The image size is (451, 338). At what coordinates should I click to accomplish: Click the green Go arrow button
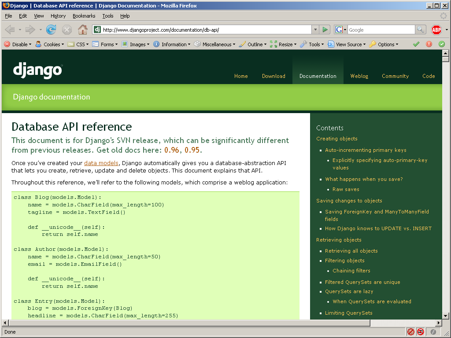[325, 29]
